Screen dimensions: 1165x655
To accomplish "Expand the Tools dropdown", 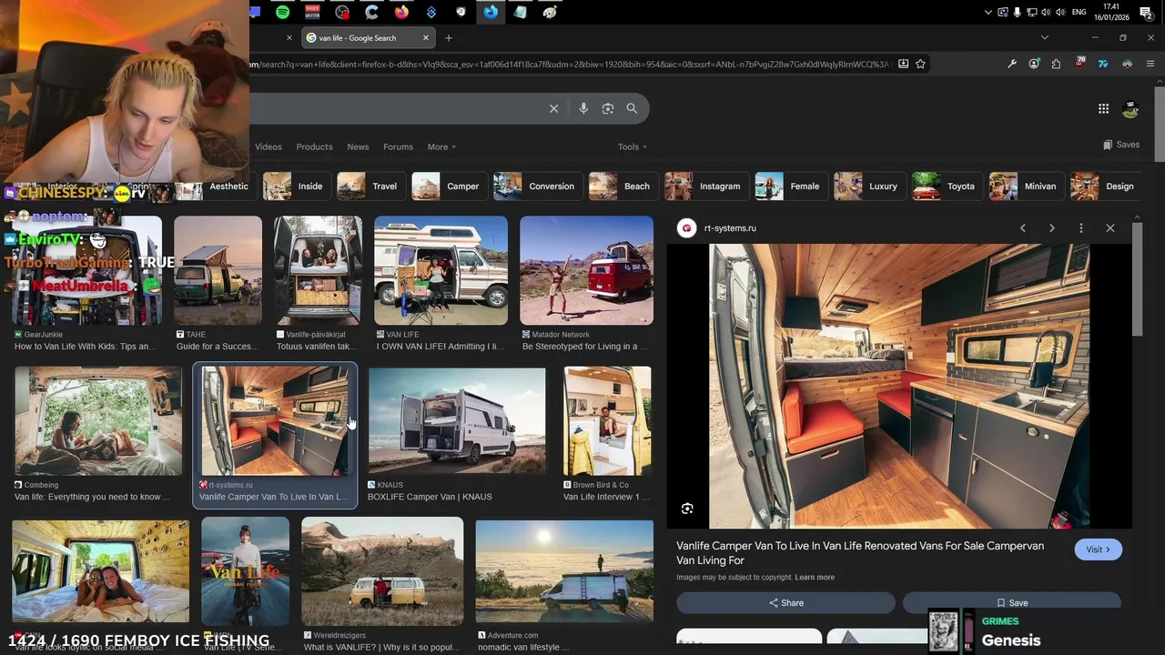I will click(x=633, y=147).
